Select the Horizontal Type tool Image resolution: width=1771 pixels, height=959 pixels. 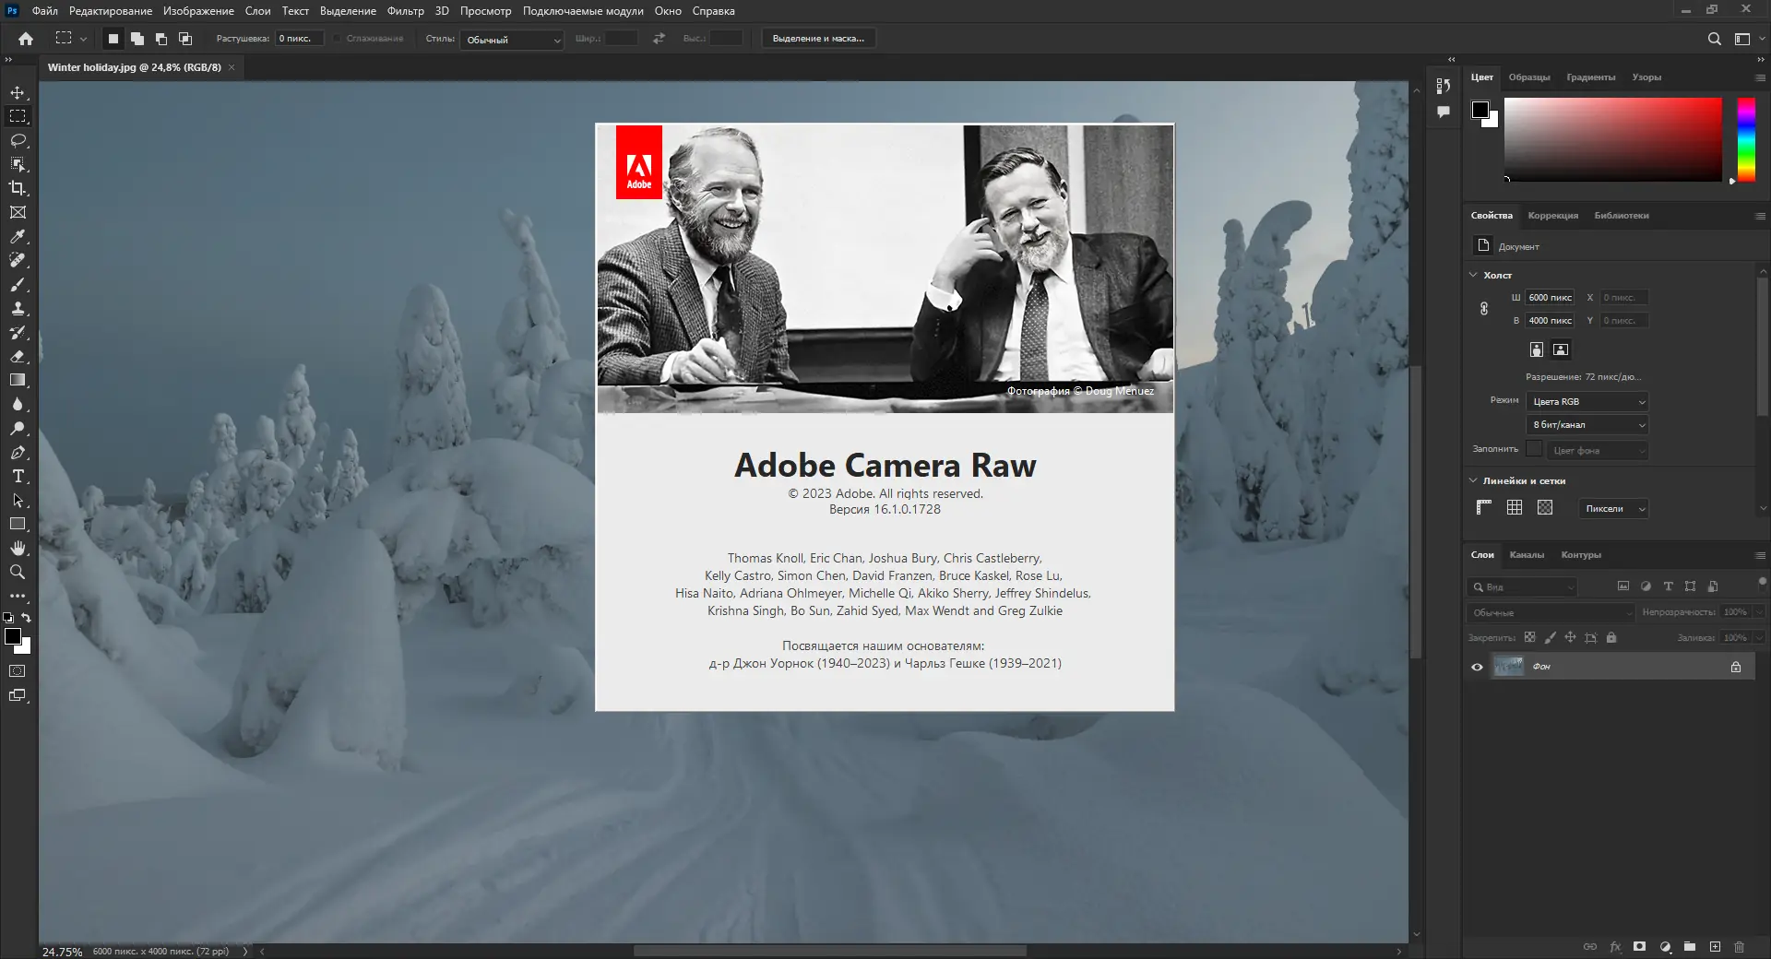click(18, 476)
